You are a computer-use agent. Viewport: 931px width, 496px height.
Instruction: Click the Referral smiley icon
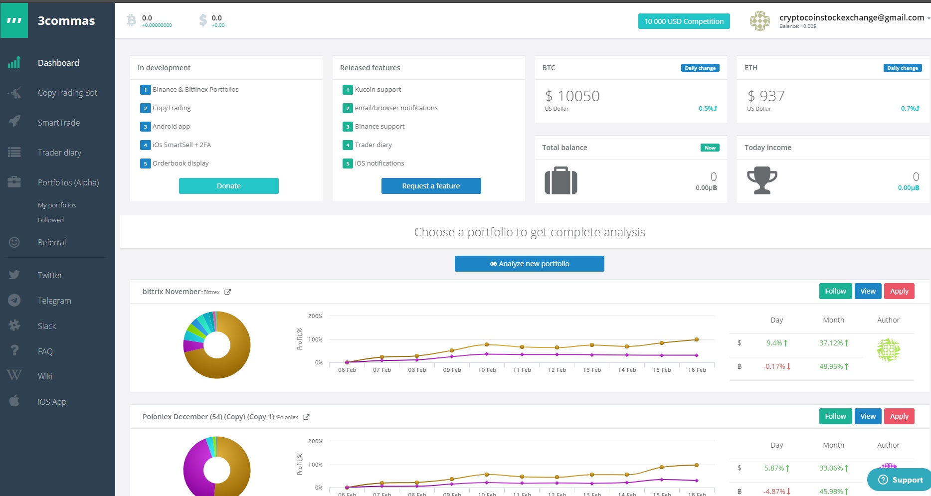(x=14, y=242)
